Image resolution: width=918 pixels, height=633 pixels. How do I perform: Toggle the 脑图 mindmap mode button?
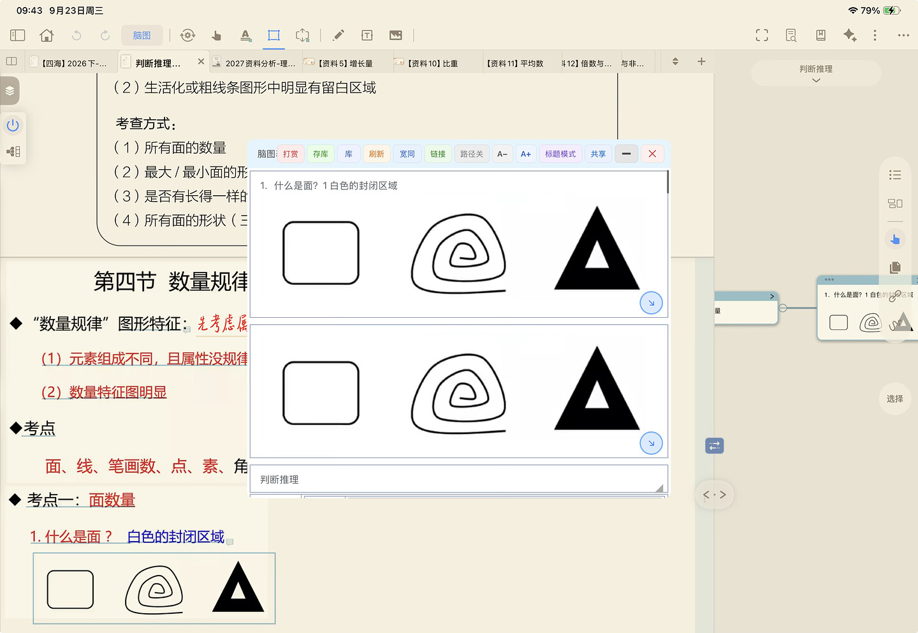pyautogui.click(x=142, y=35)
